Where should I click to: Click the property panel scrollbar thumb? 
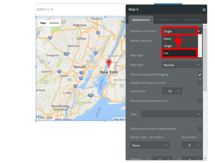pos(205,59)
